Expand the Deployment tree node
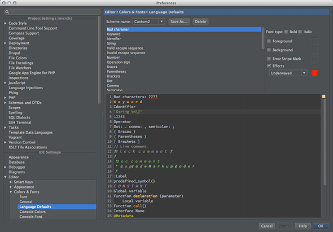 [x=5, y=43]
